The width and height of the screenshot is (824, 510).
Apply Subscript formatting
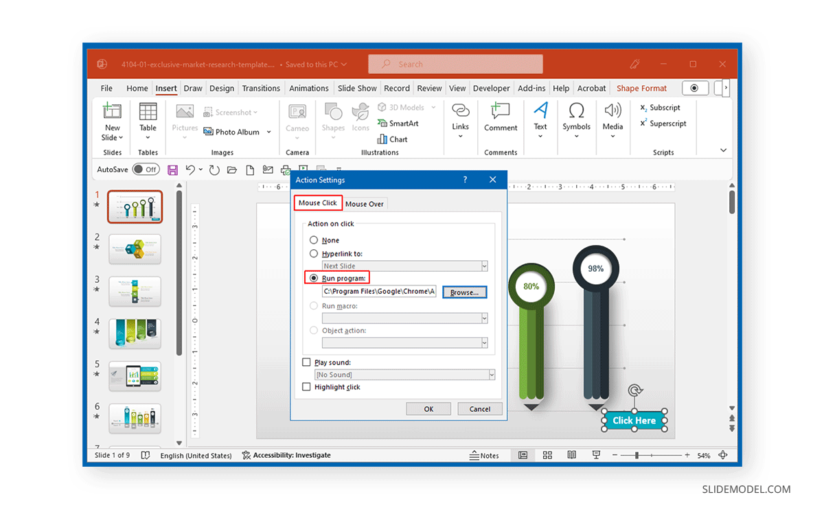tap(661, 107)
